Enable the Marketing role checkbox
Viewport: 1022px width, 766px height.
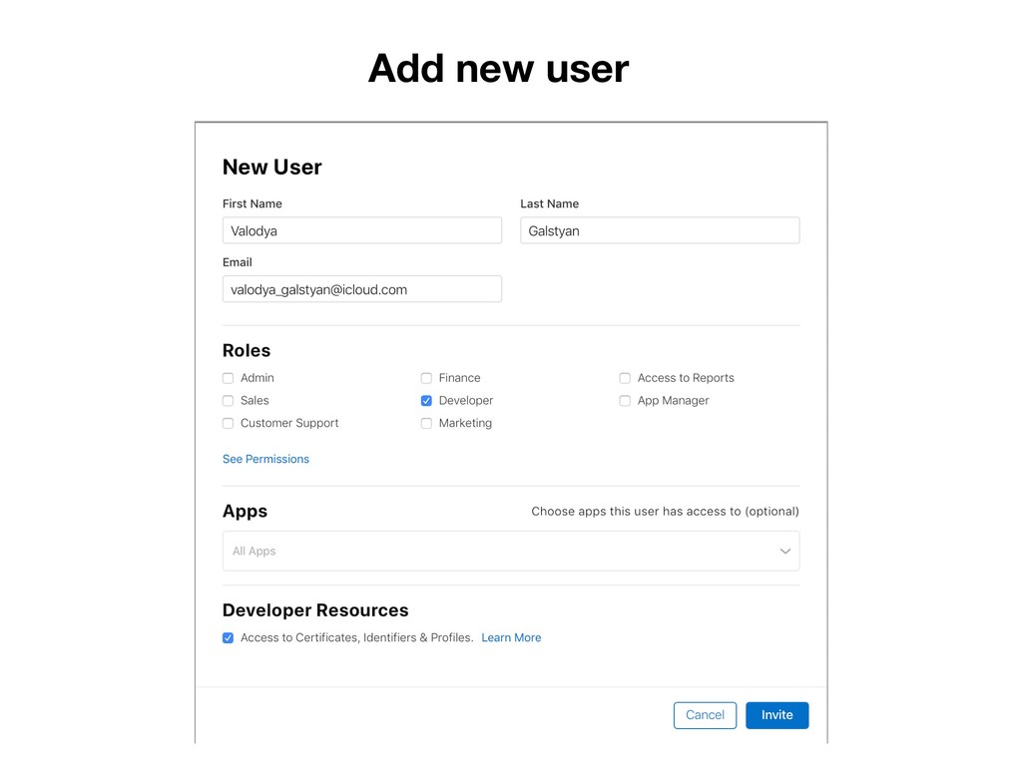click(426, 423)
